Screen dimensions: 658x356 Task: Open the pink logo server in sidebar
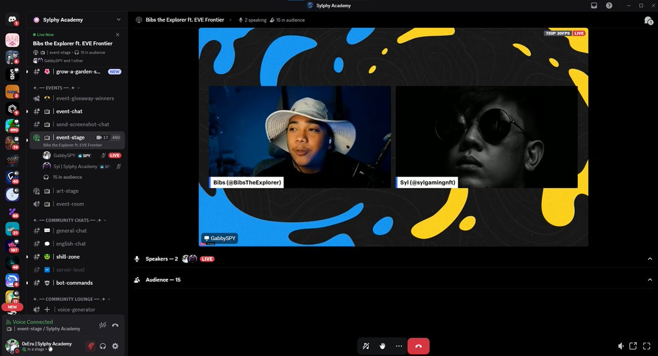click(12, 40)
